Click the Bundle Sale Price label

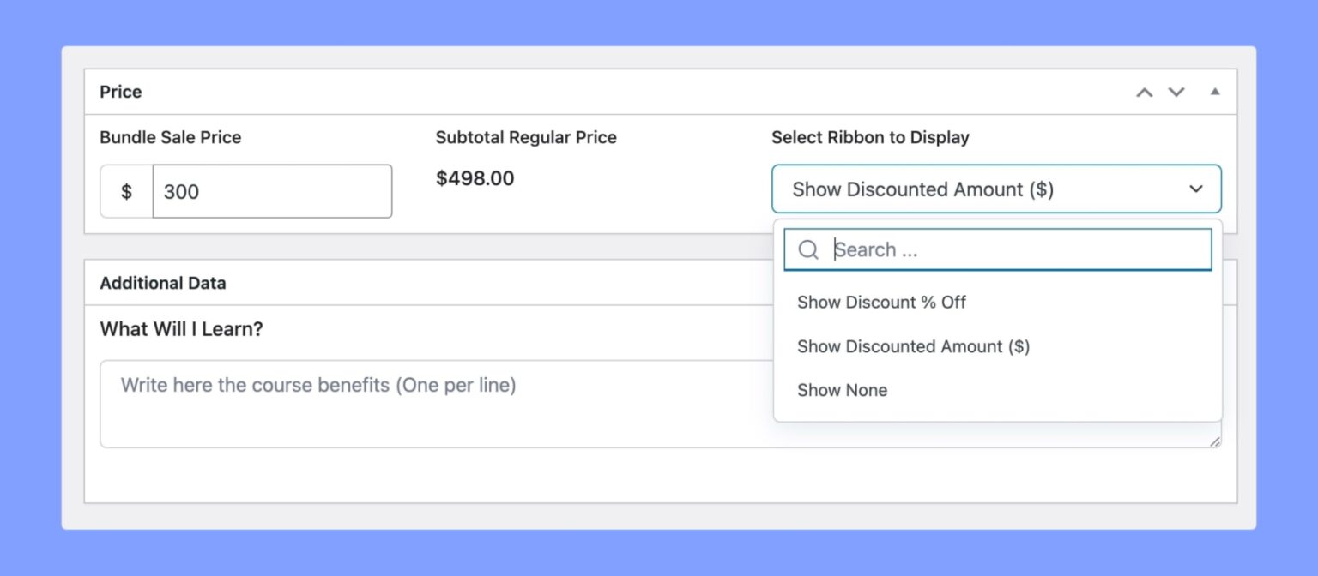(171, 136)
